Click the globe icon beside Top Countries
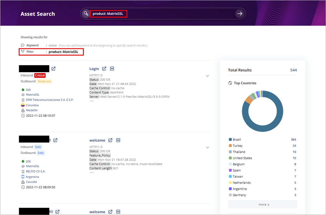The height and width of the screenshot is (215, 326). pos(230,83)
